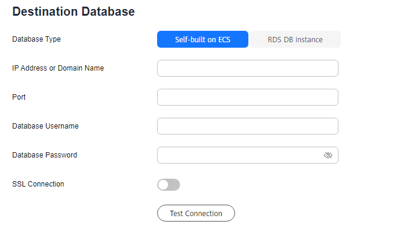Select Self-built on ECS database type
Screen dimensions: 417x230
click(202, 39)
